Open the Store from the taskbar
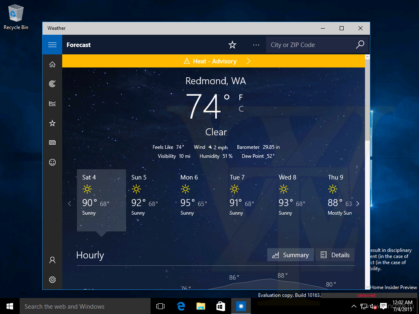 point(221,306)
